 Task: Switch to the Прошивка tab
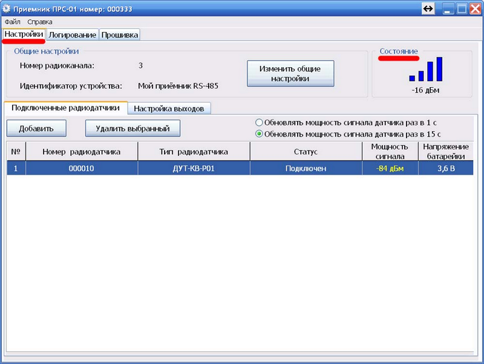(120, 35)
